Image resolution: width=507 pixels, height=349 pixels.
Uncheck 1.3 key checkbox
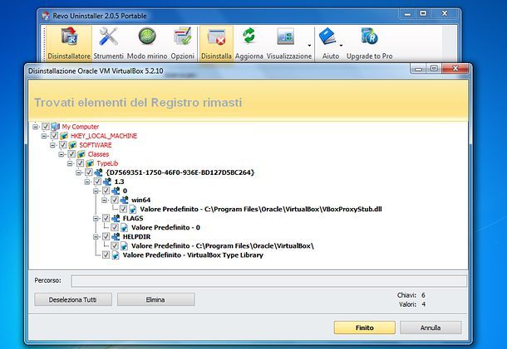(x=97, y=182)
